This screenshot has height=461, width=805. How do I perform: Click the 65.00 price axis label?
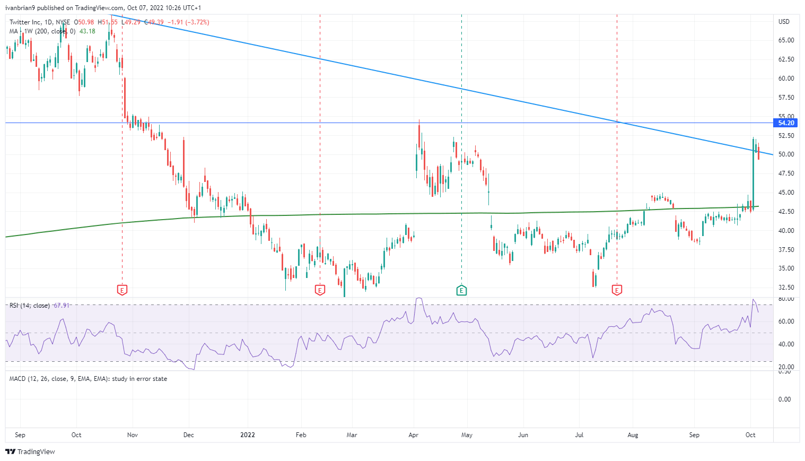[786, 40]
